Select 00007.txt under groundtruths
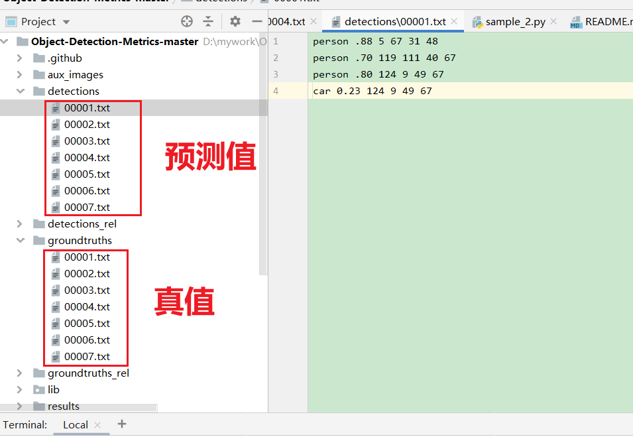The height and width of the screenshot is (439, 633). point(87,356)
